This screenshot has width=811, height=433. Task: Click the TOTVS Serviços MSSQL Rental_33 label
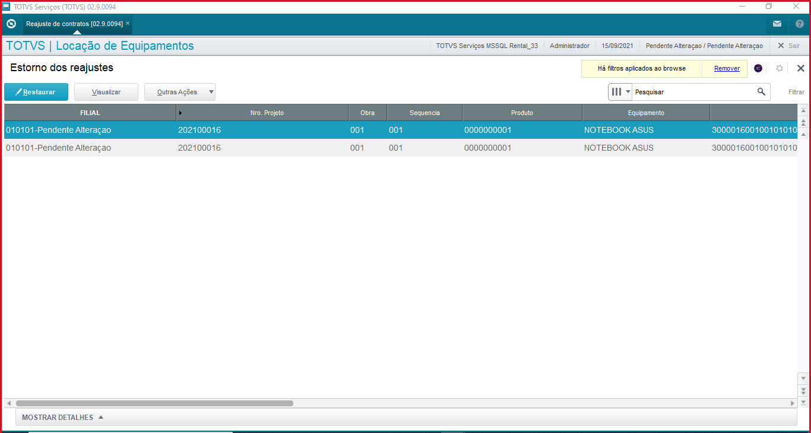(x=487, y=46)
